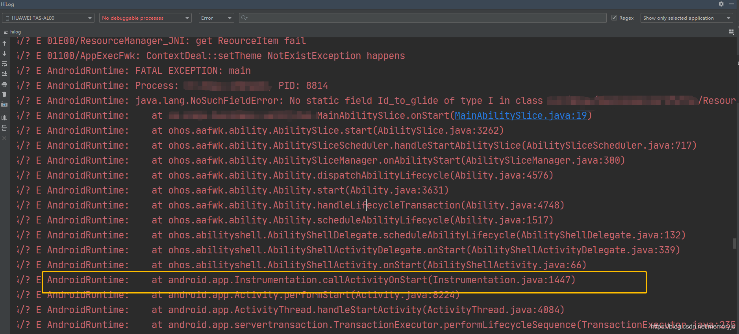Open the HiLog settings gear icon
739x334 pixels.
point(721,4)
